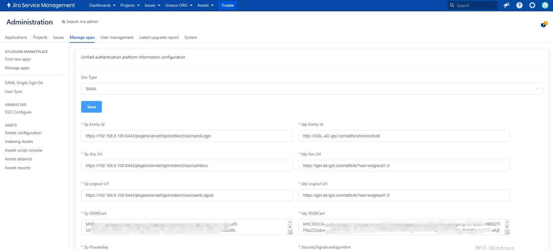Image resolution: width=553 pixels, height=250 pixels.
Task: Open the SSO Configure sidebar link
Action: coord(18,112)
